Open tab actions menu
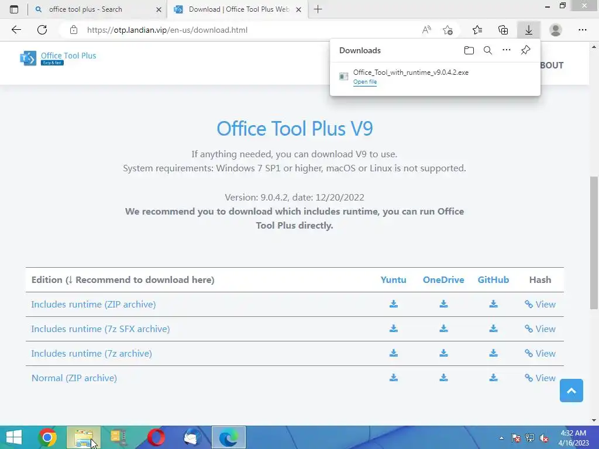Viewport: 599px width, 449px height. click(x=14, y=9)
